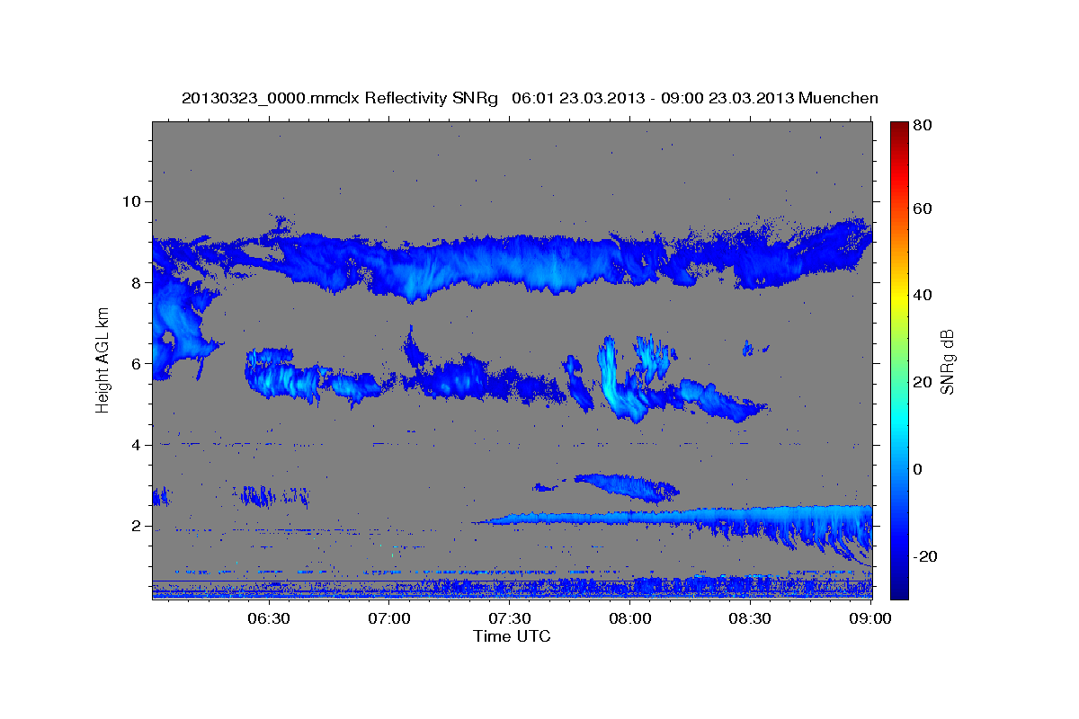The image size is (1079, 719).
Task: Click the high cirrus cloud layer near 8.5 km
Action: pyautogui.click(x=513, y=261)
